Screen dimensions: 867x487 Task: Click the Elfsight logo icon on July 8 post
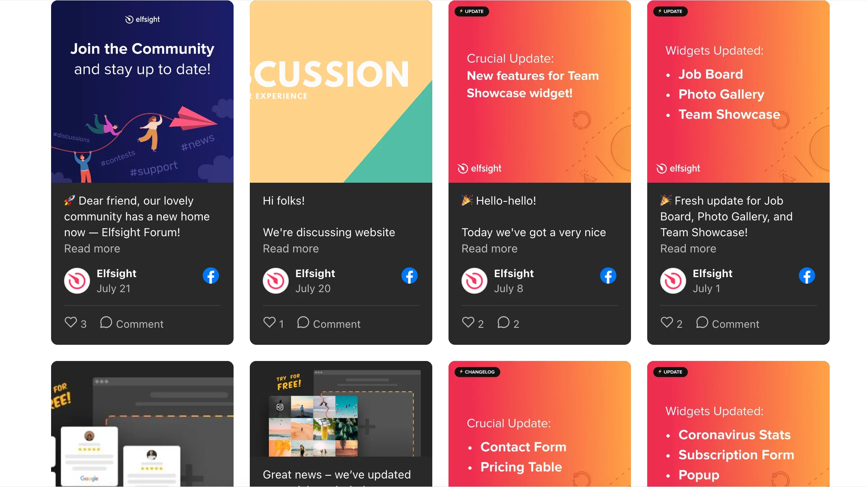(x=473, y=280)
